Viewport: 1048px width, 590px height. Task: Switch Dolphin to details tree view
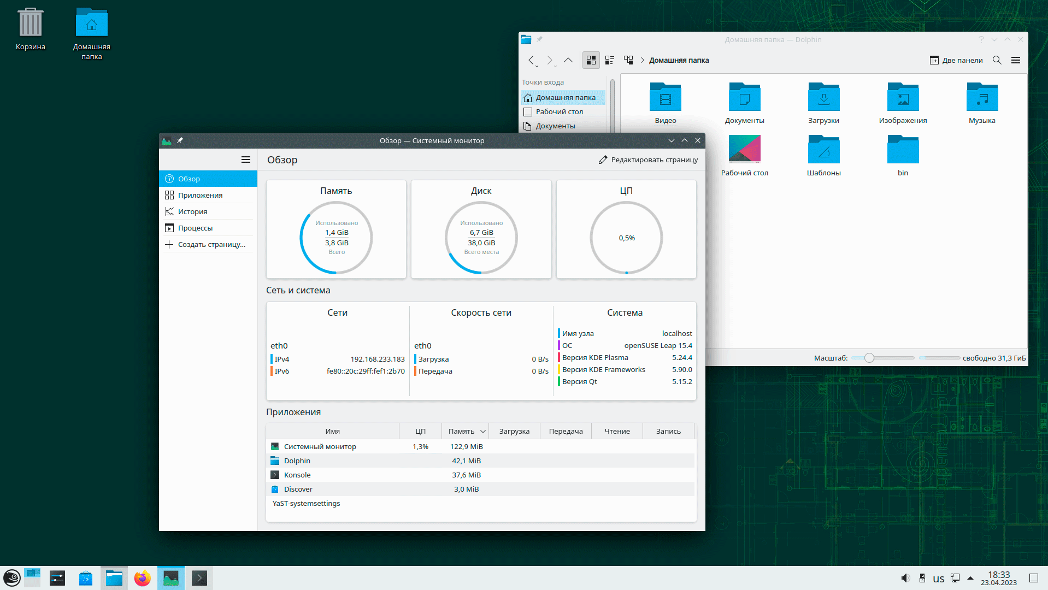628,60
